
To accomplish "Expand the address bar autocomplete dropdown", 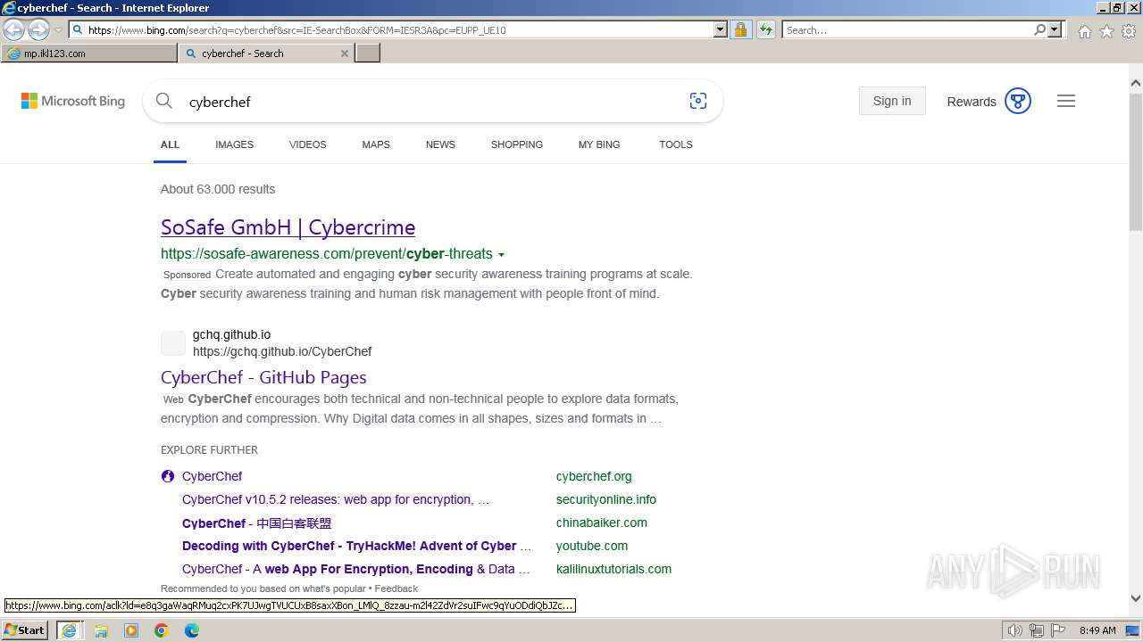I will [721, 29].
